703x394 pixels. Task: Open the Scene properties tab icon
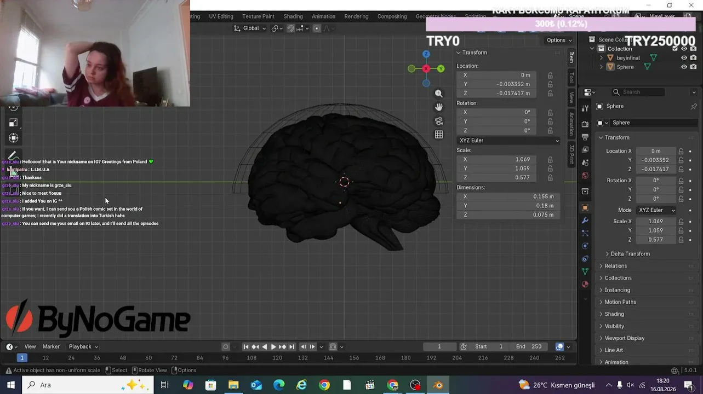[585, 163]
